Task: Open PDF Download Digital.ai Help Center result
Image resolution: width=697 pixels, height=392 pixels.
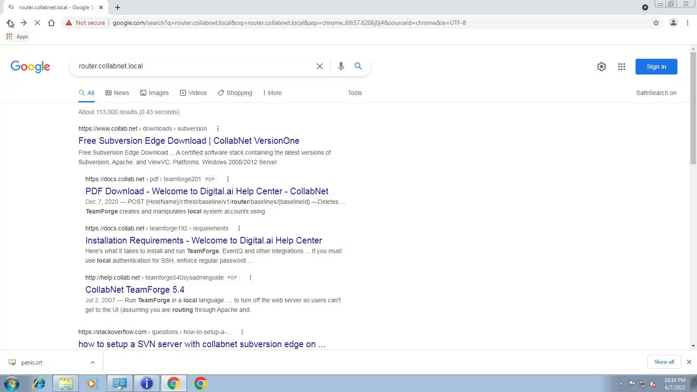Action: (207, 191)
